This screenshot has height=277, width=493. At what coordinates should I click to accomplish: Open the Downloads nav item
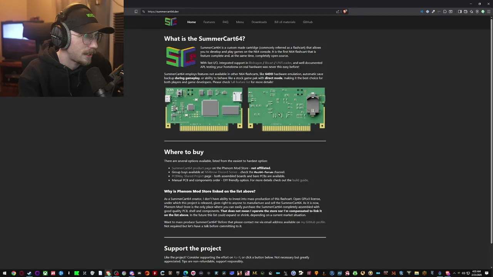point(259,22)
